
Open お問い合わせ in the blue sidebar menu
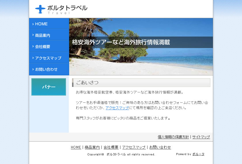coord(49,69)
